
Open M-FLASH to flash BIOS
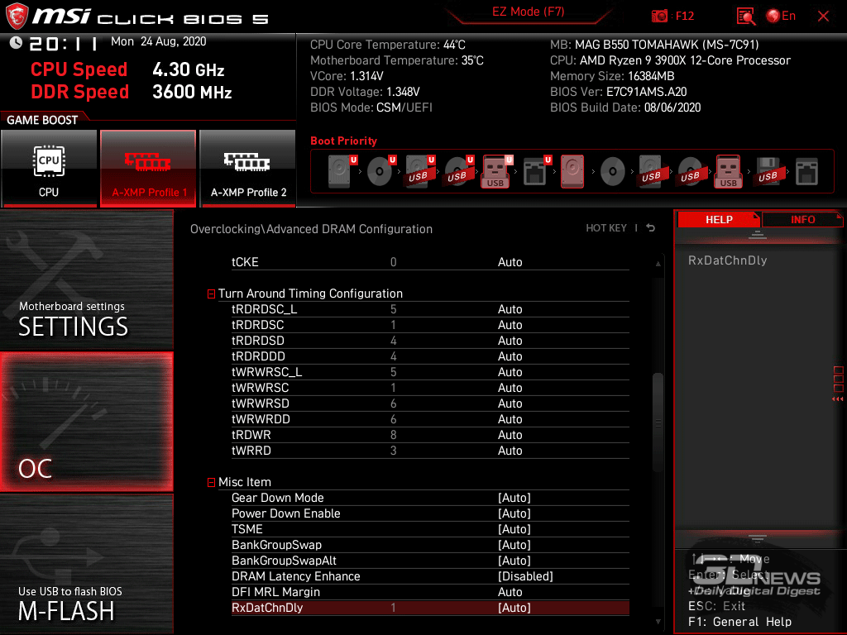pyautogui.click(x=86, y=564)
